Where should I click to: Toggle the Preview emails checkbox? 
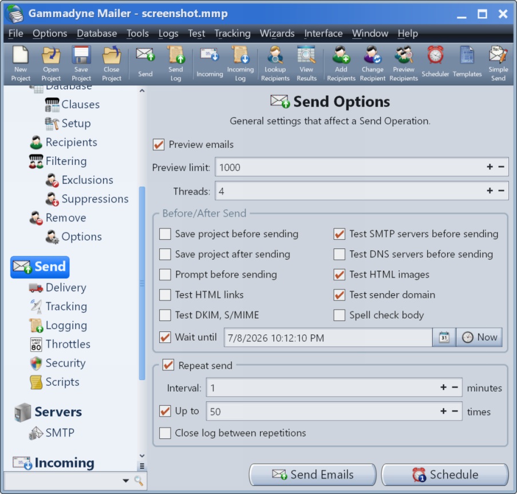(x=159, y=144)
